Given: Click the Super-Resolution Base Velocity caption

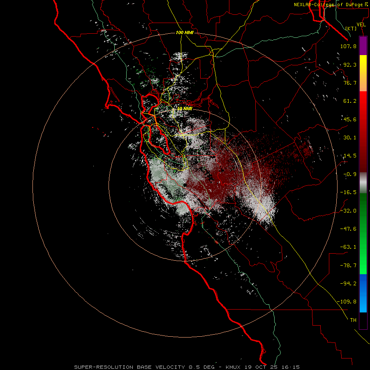Looking at the screenshot, I should coord(187,367).
